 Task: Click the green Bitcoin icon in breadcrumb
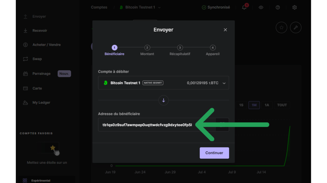121,7
